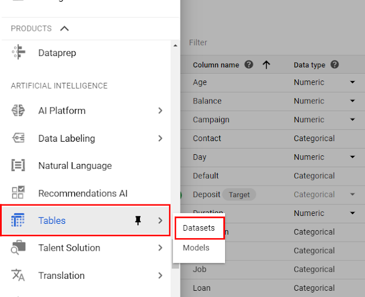Viewport: 365px width, 297px height.
Task: Click the Job column name
Action: 199,270
